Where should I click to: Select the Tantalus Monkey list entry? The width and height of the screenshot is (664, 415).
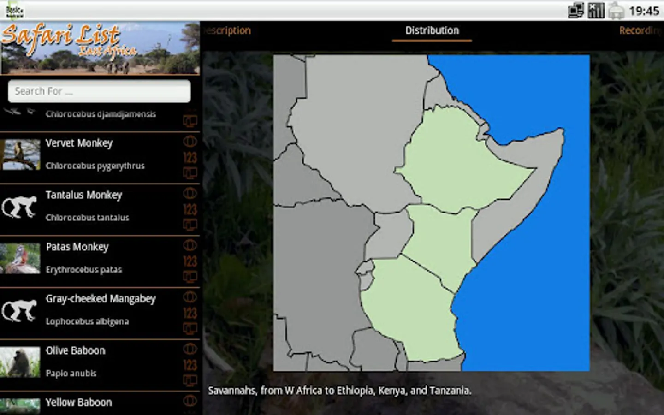(x=100, y=210)
